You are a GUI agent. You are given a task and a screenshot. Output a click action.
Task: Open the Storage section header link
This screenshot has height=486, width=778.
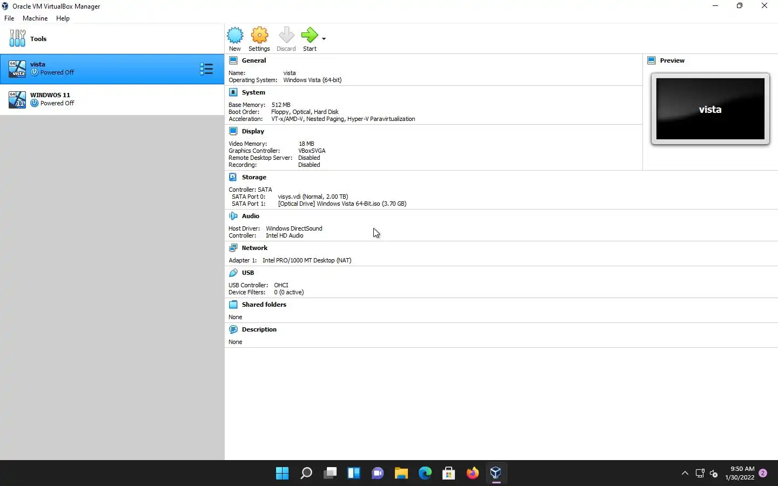coord(254,177)
